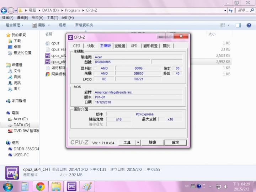The image size is (256, 192).
Task: Select Program in the address path
Action: pos(72,10)
